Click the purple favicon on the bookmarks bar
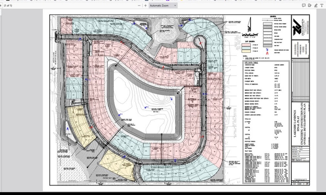Image resolution: width=326 pixels, height=195 pixels. point(168,1)
